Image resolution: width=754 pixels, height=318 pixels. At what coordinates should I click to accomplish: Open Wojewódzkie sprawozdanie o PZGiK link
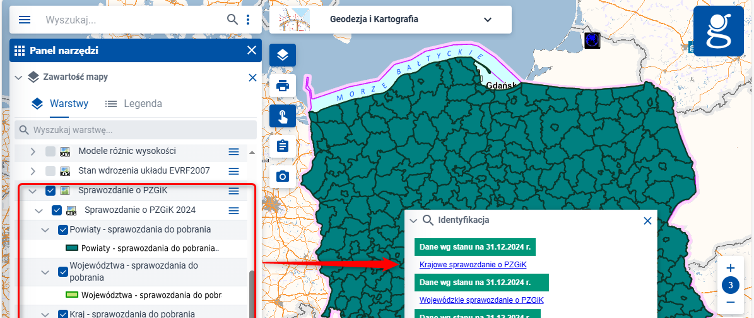[481, 300]
